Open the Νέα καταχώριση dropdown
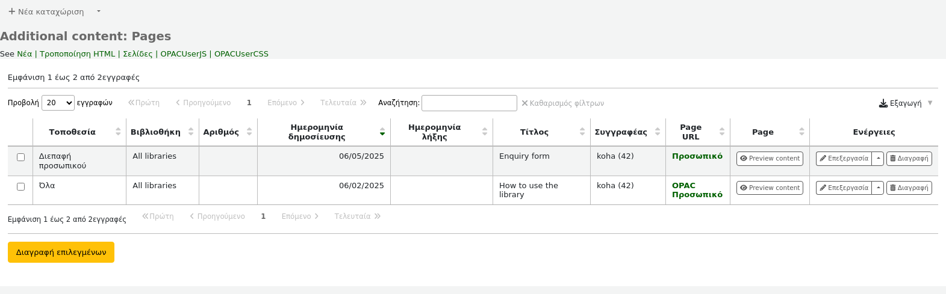946x294 pixels. pyautogui.click(x=99, y=11)
